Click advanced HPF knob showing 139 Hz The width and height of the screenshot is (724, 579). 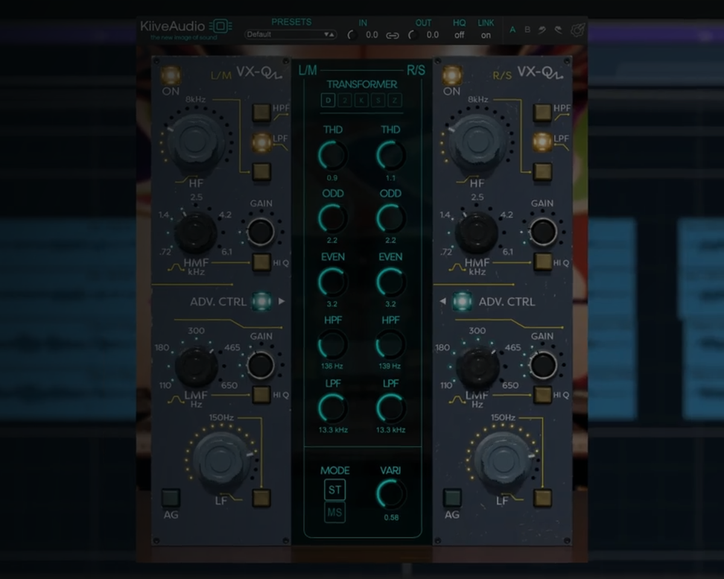(x=390, y=345)
